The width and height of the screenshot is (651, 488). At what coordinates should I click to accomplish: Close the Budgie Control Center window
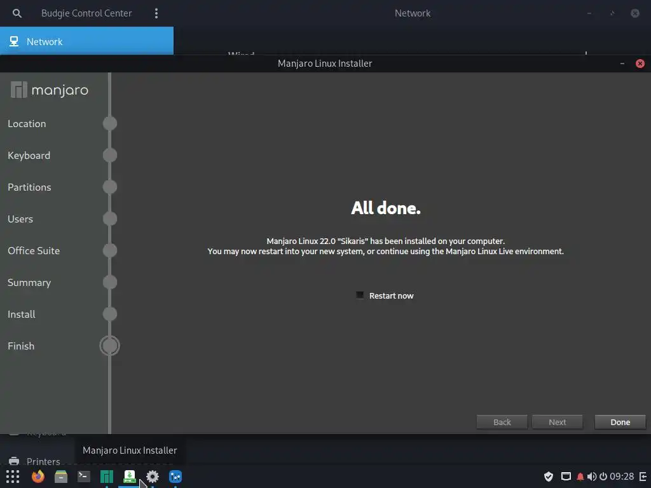(x=635, y=13)
